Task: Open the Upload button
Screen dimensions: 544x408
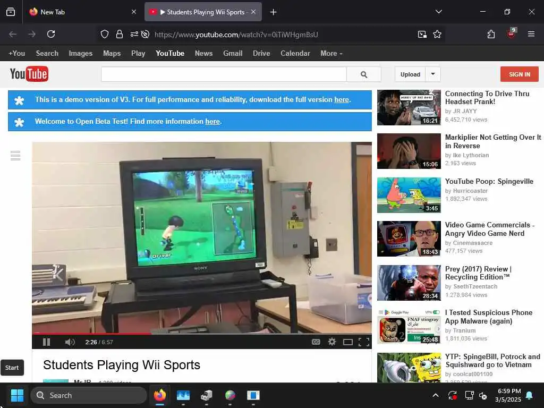Action: 410,74
